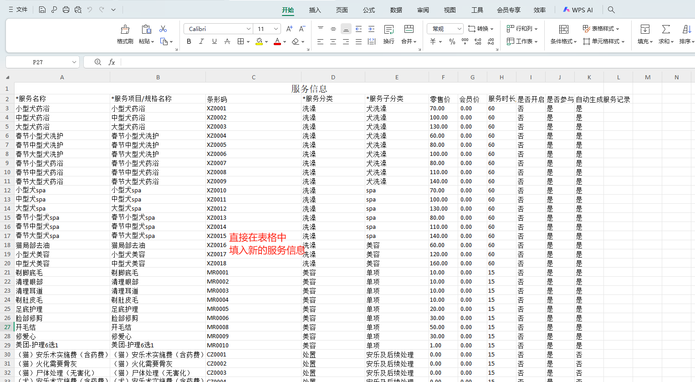
Task: Click the Cut scissors icon
Action: 163,29
